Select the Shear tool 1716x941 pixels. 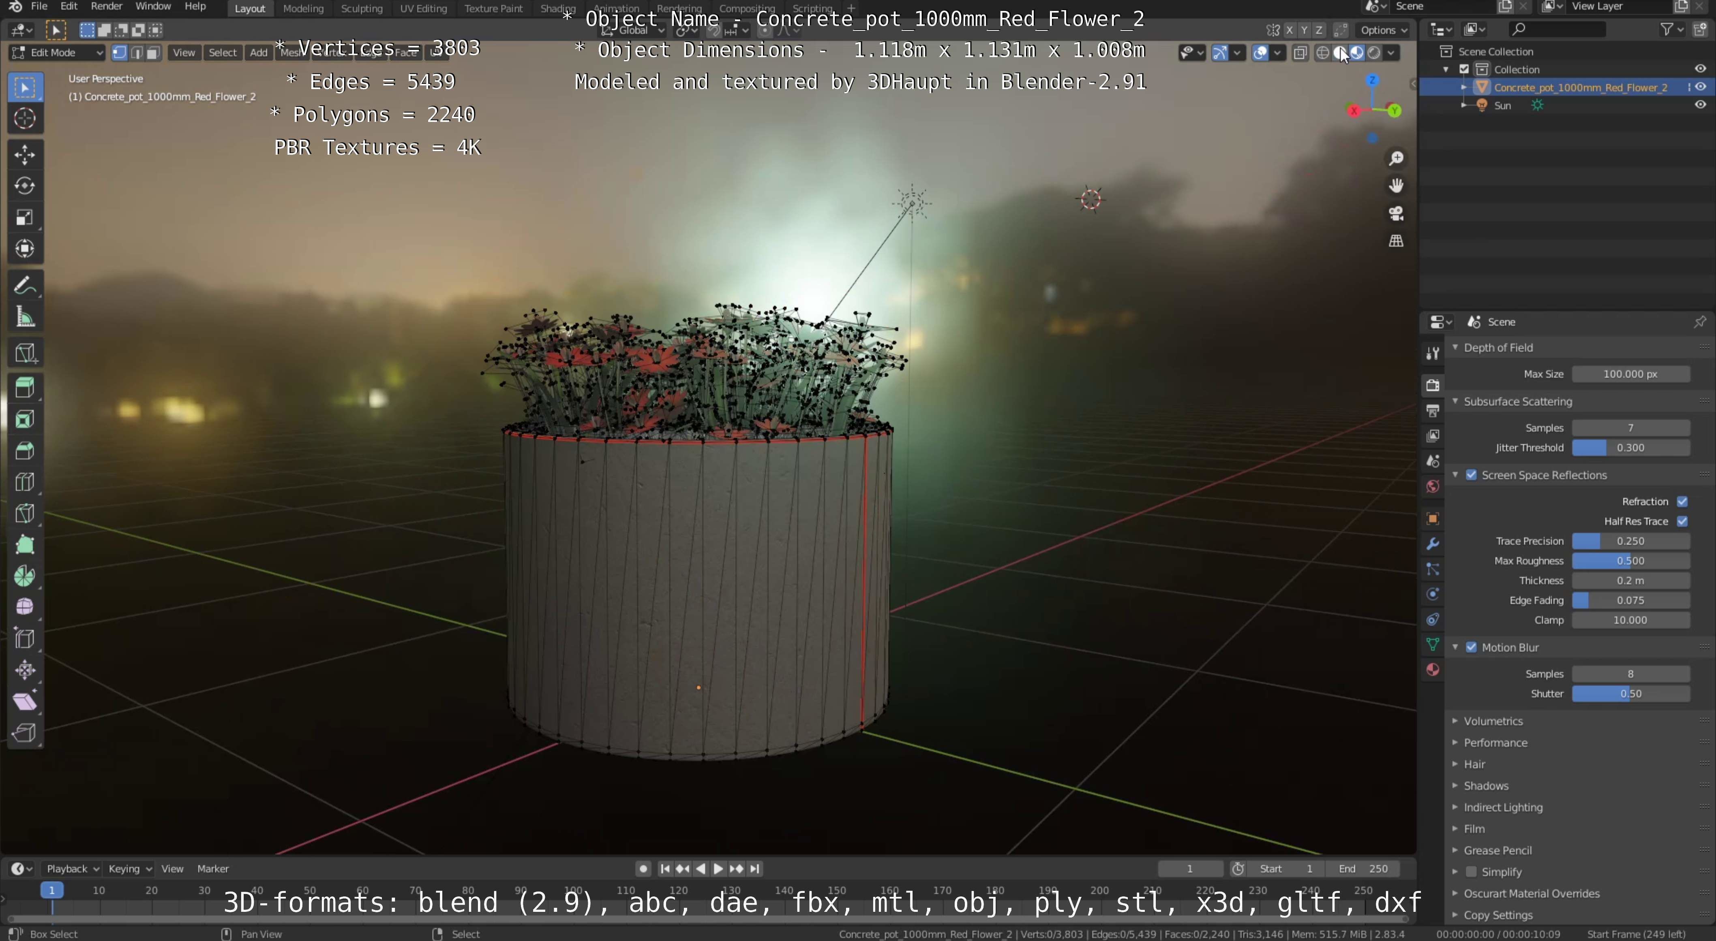click(x=25, y=701)
